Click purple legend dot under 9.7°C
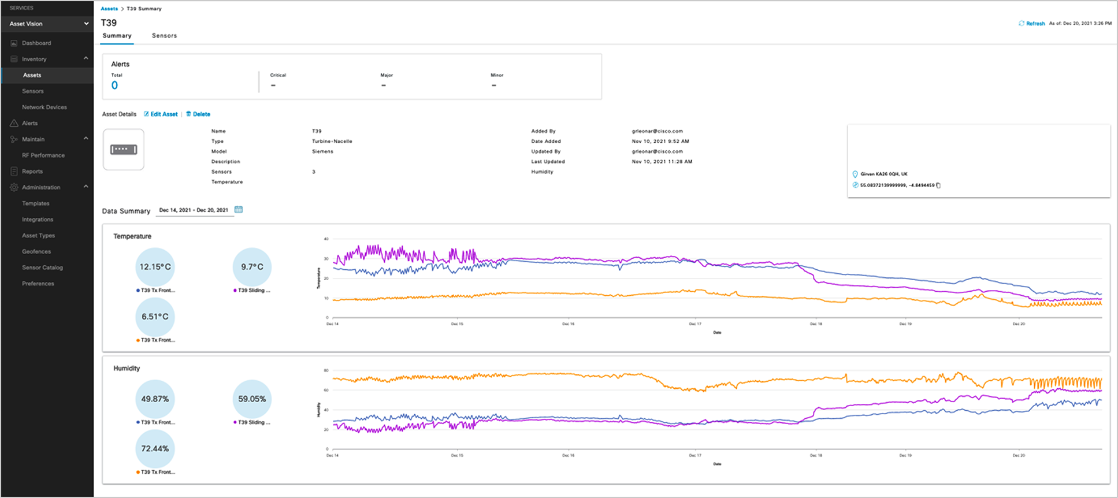 235,291
